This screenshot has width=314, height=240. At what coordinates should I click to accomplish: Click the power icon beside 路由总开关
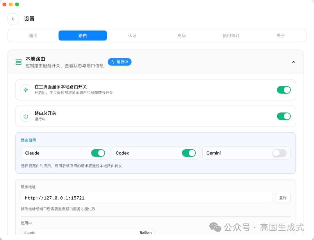coord(26,116)
